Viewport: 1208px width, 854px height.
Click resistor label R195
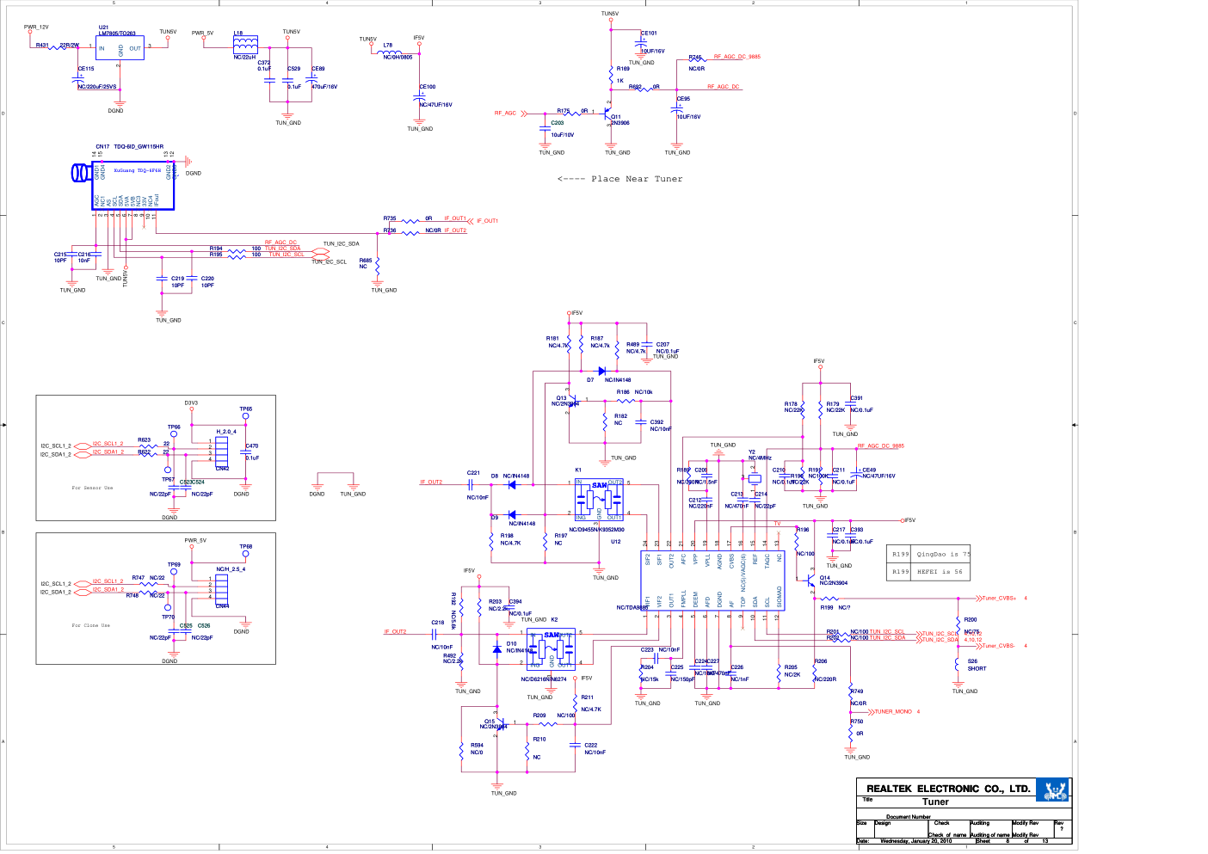216,255
